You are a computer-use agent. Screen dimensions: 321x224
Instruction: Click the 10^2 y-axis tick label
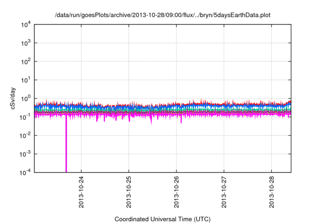[x=26, y=61]
